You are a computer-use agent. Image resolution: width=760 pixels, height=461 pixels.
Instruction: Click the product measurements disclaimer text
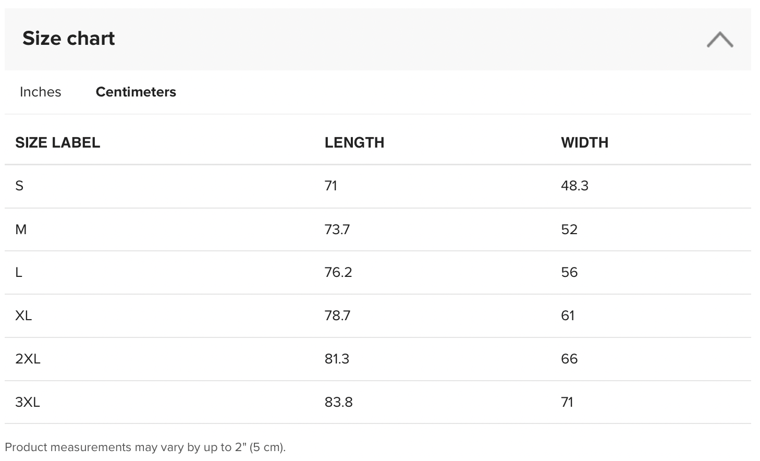(x=145, y=447)
